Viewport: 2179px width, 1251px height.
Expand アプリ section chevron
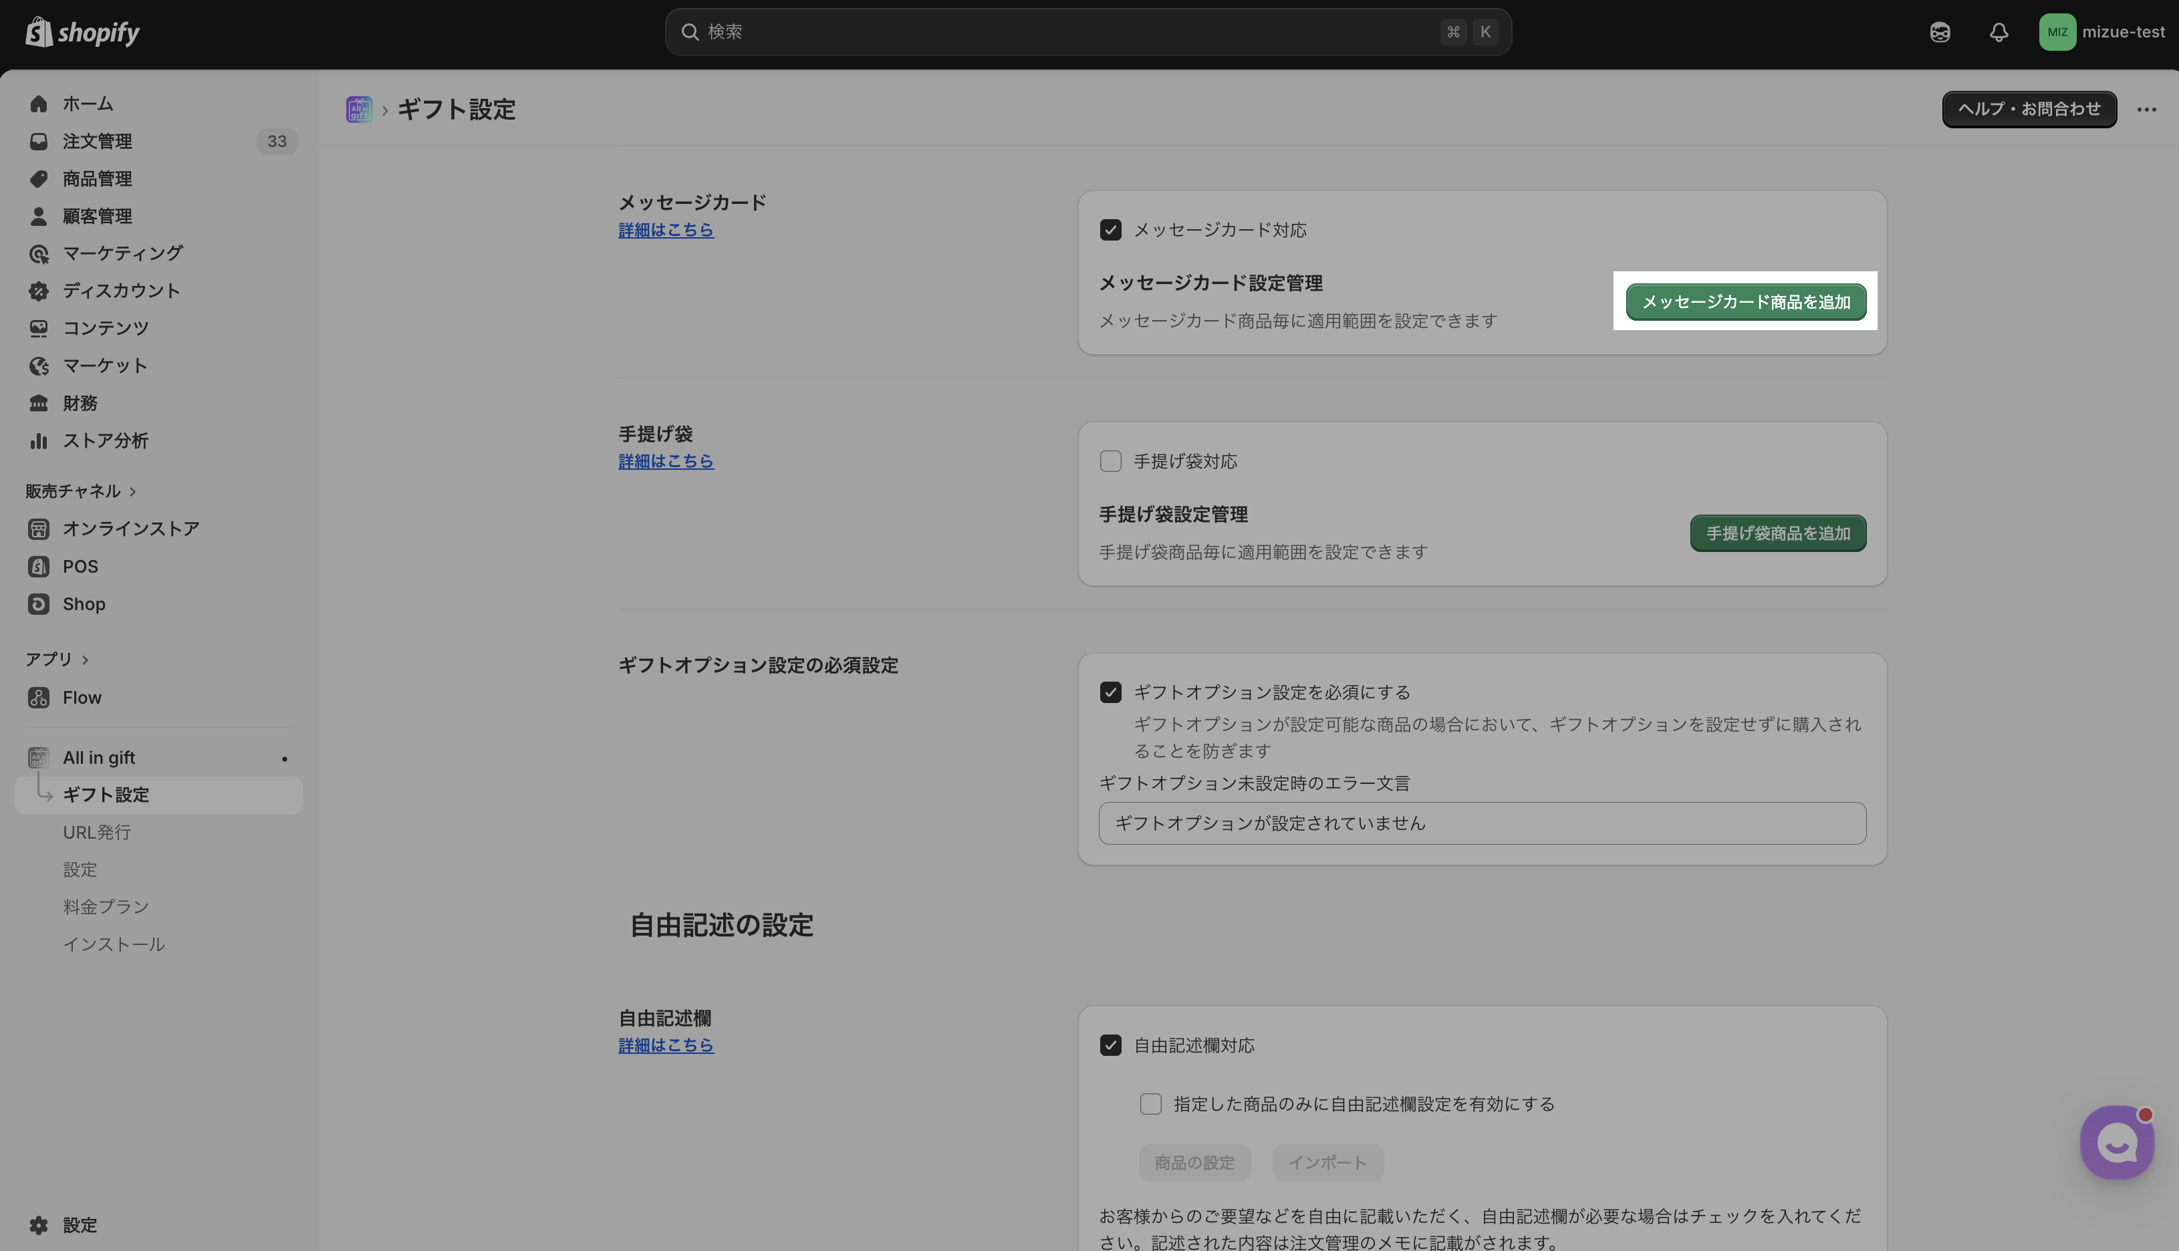tap(85, 660)
